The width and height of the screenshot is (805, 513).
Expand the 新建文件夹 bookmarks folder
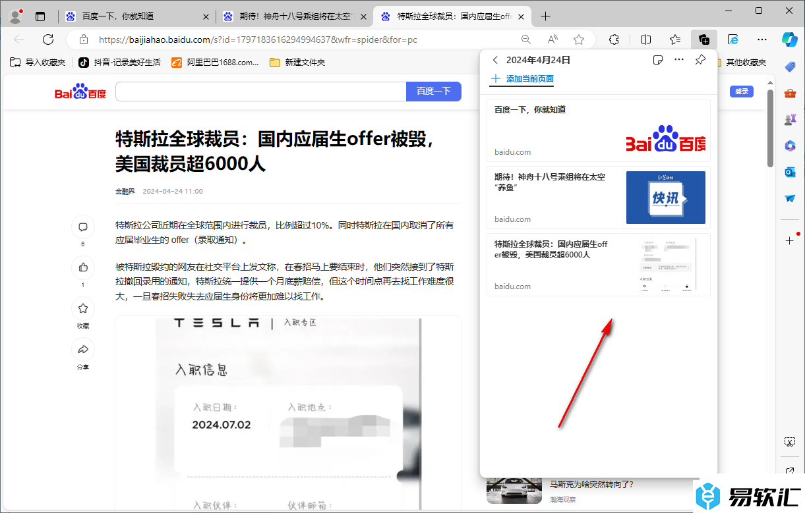[297, 63]
